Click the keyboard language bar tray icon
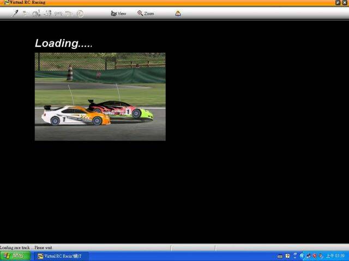349x261 pixels. point(280,256)
